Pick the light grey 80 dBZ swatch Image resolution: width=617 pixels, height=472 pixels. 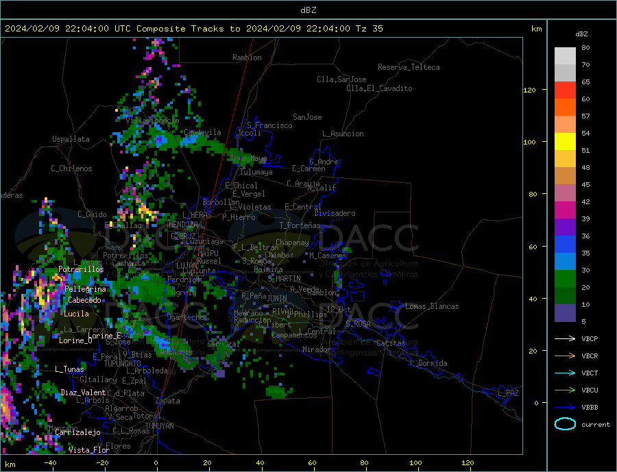pyautogui.click(x=565, y=56)
